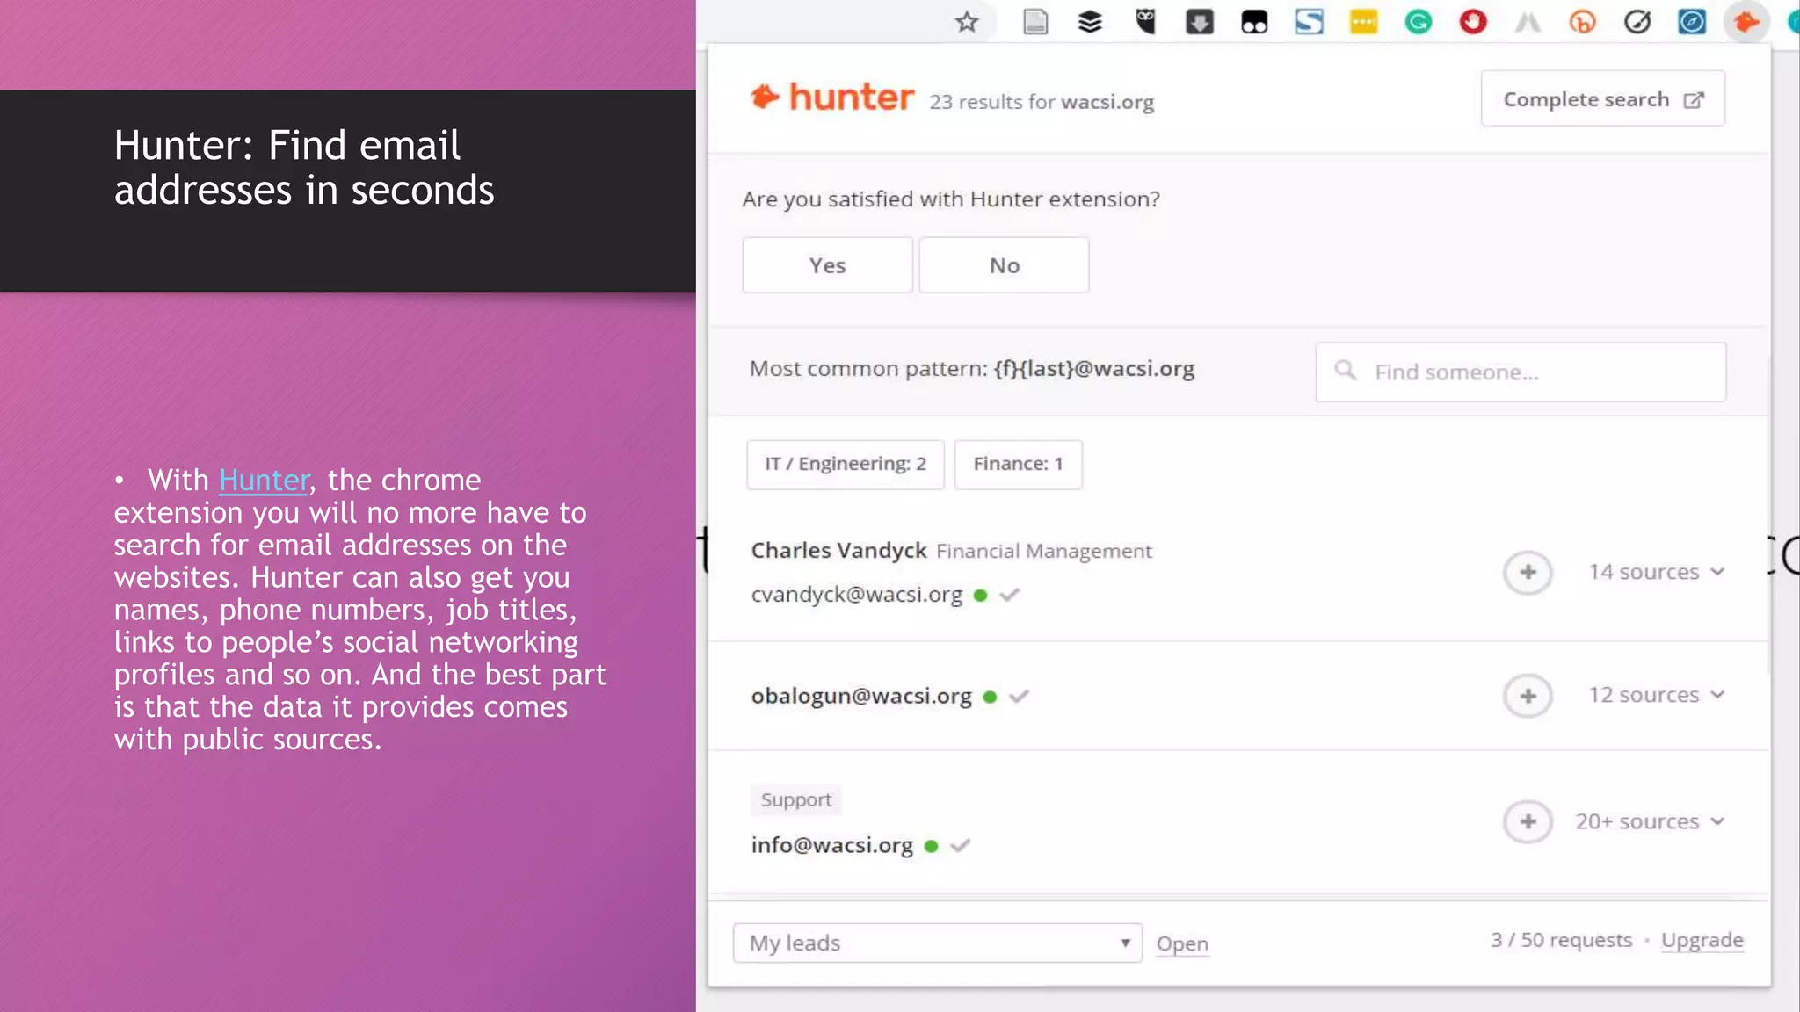The height and width of the screenshot is (1012, 1800).
Task: Open the gray A-shaped extension icon
Action: [x=1528, y=22]
